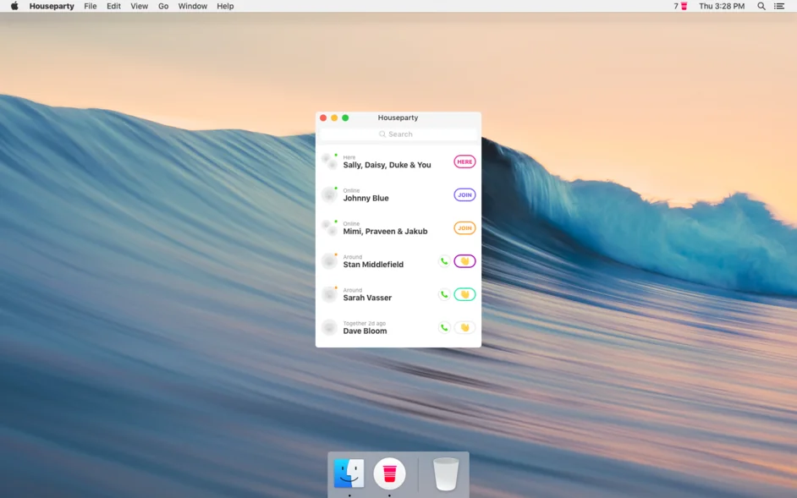
Task: Join the Mimi, Praveen & Jakub party
Action: (x=464, y=227)
